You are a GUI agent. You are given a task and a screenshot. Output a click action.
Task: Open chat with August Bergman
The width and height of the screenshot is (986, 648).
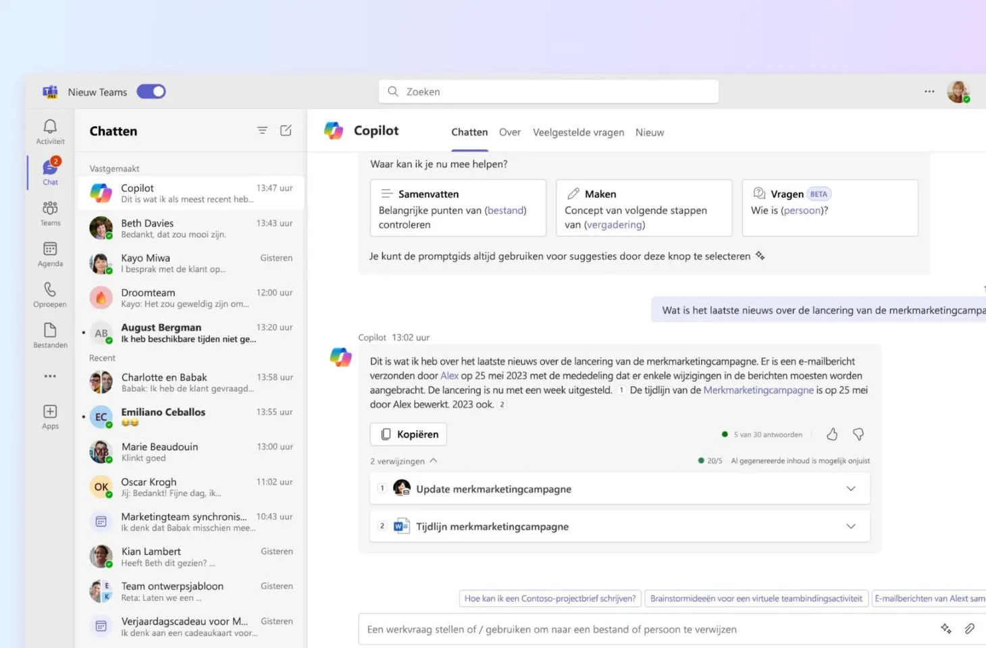[x=191, y=333]
